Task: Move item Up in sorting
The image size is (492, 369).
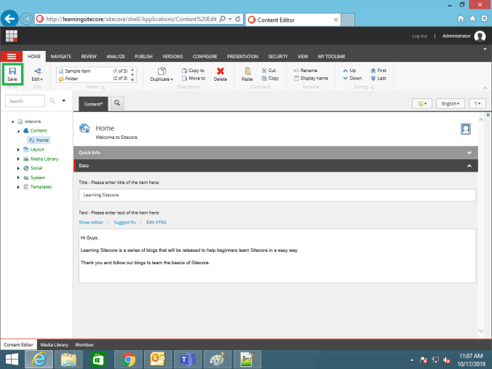Action: tap(345, 71)
